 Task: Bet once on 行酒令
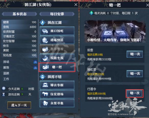pyautogui.click(x=135, y=93)
